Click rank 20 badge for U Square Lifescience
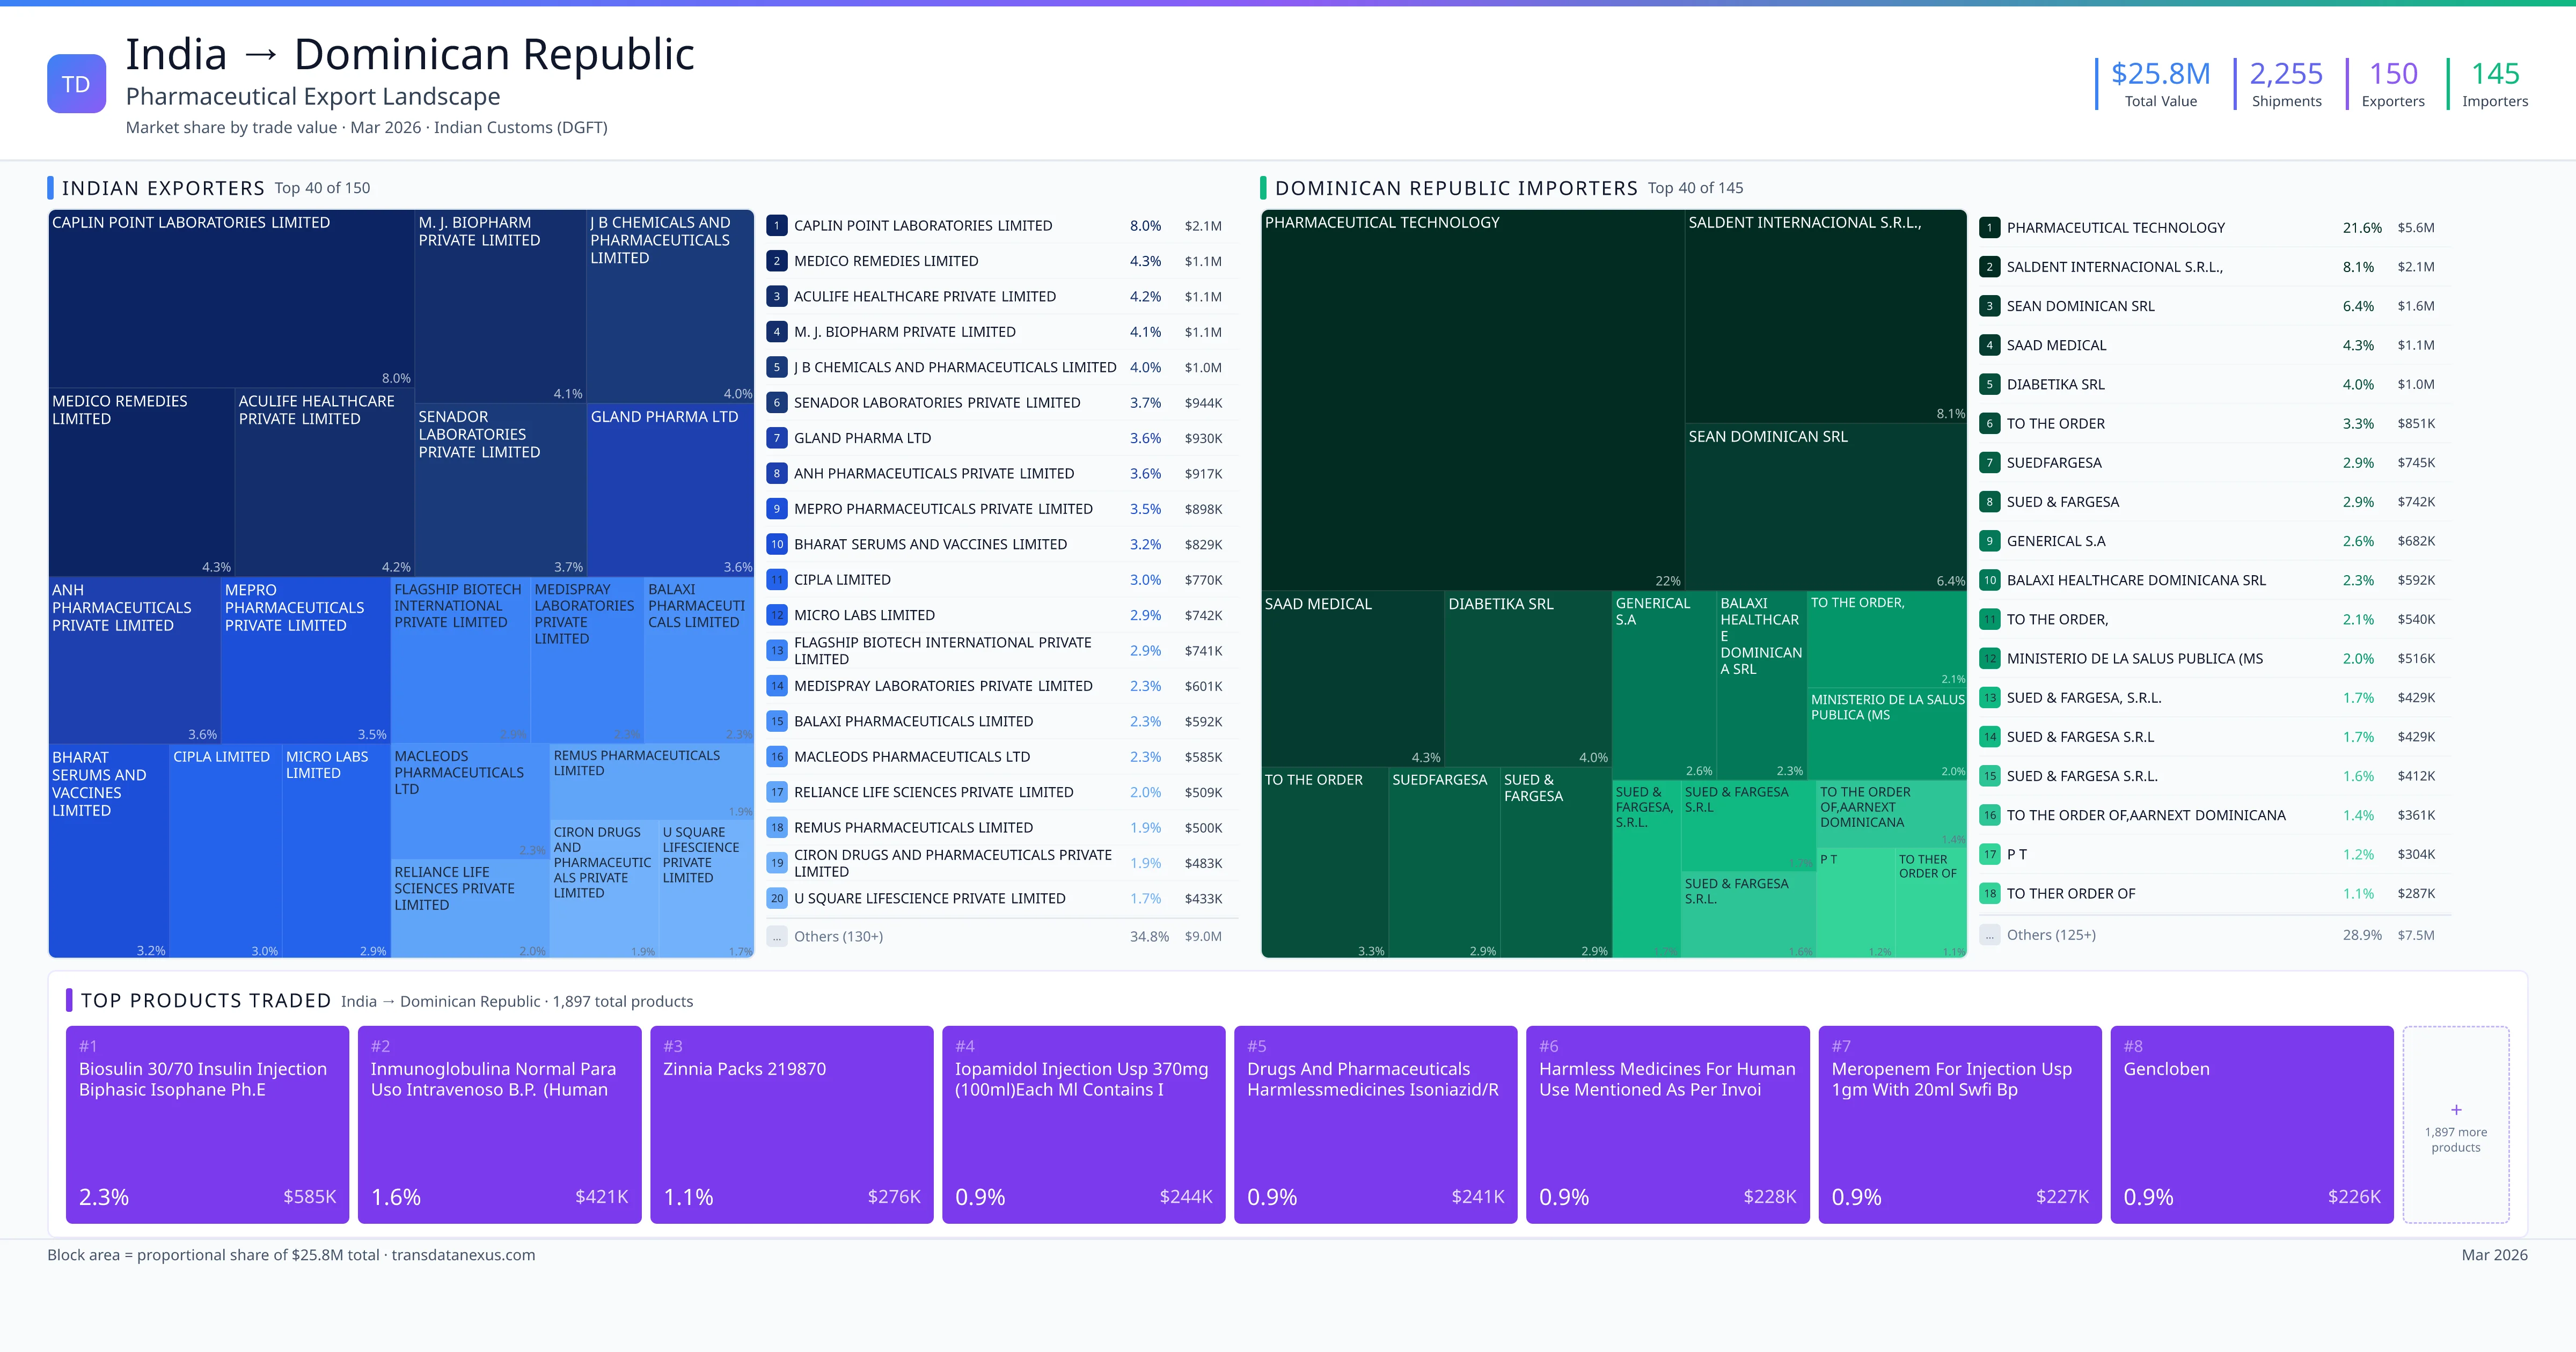This screenshot has height=1352, width=2576. point(776,898)
